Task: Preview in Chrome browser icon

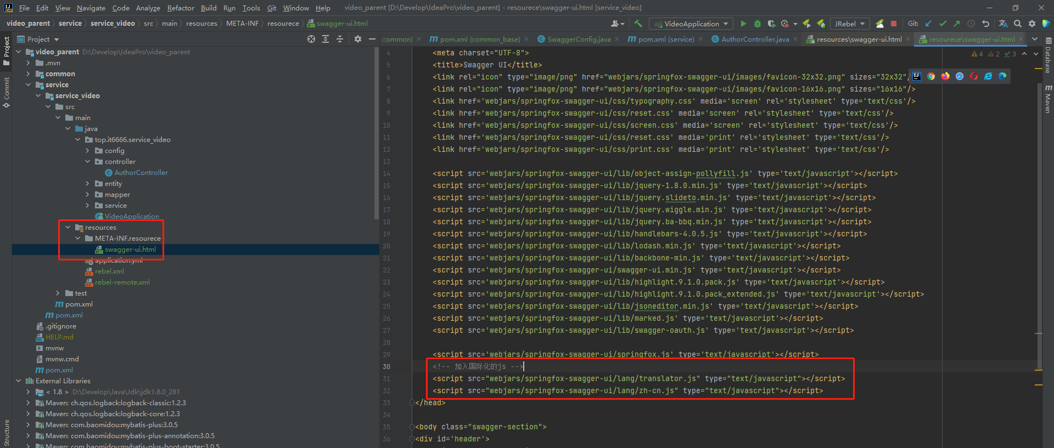Action: pos(931,76)
